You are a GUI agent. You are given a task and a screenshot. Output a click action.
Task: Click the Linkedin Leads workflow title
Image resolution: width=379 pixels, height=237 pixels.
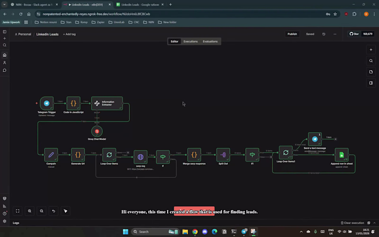[47, 34]
